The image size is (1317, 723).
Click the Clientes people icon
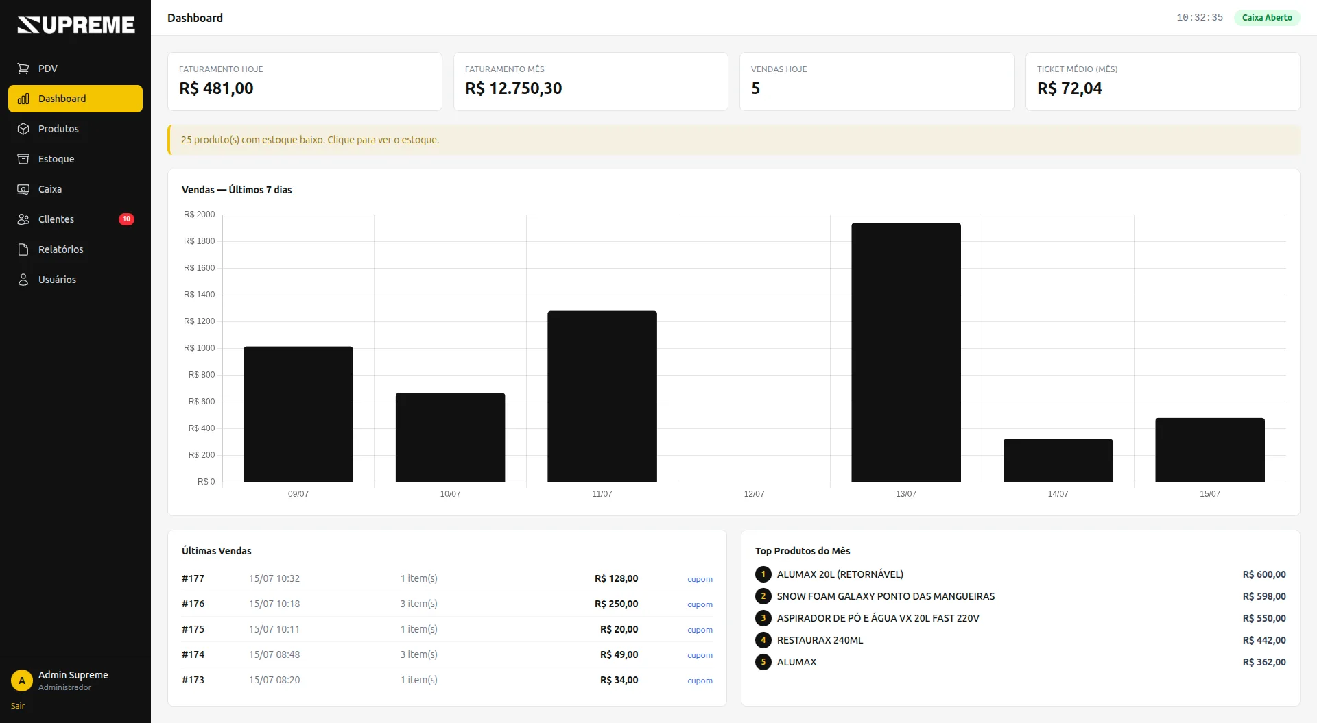pyautogui.click(x=23, y=219)
